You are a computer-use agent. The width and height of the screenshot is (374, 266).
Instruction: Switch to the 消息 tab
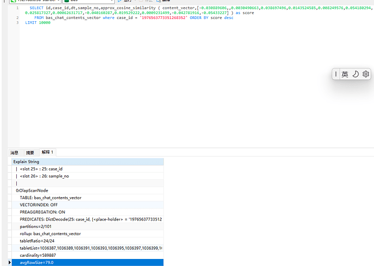click(x=15, y=153)
